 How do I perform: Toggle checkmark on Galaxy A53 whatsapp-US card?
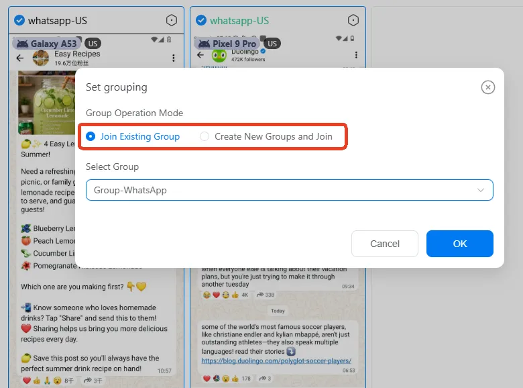[x=19, y=20]
